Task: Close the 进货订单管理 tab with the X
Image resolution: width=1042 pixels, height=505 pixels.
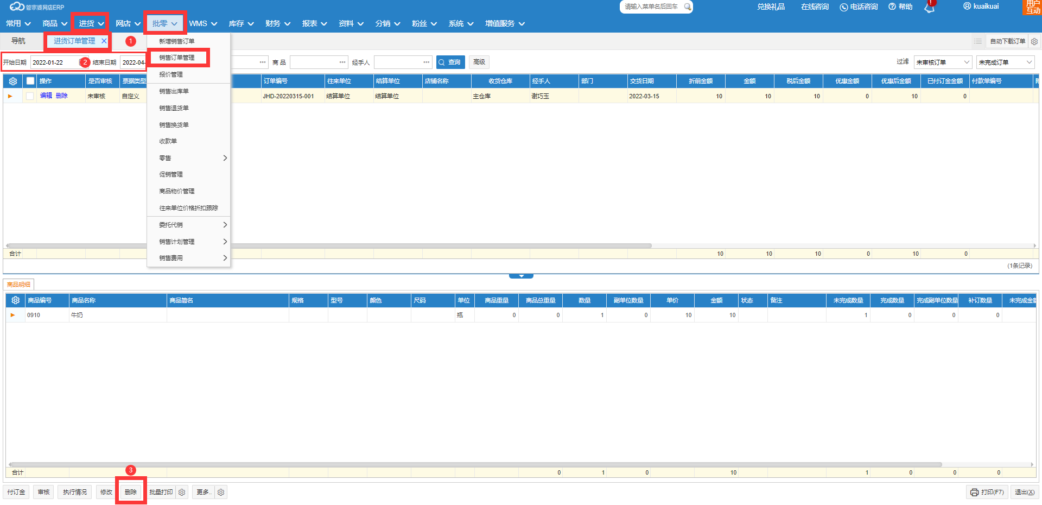Action: coord(104,41)
